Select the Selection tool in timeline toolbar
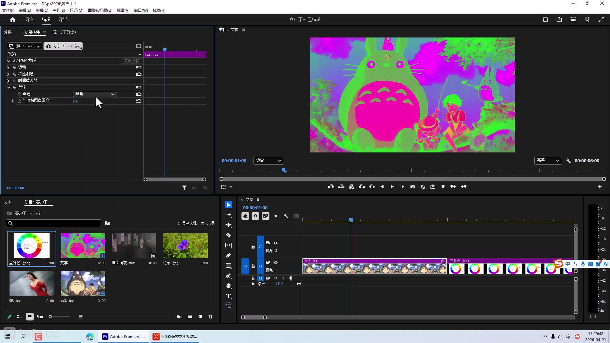This screenshot has height=343, width=610. (x=228, y=205)
